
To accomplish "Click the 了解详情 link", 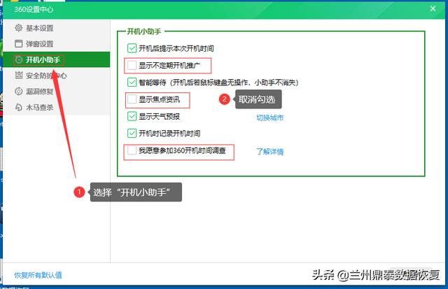I will 269,151.
